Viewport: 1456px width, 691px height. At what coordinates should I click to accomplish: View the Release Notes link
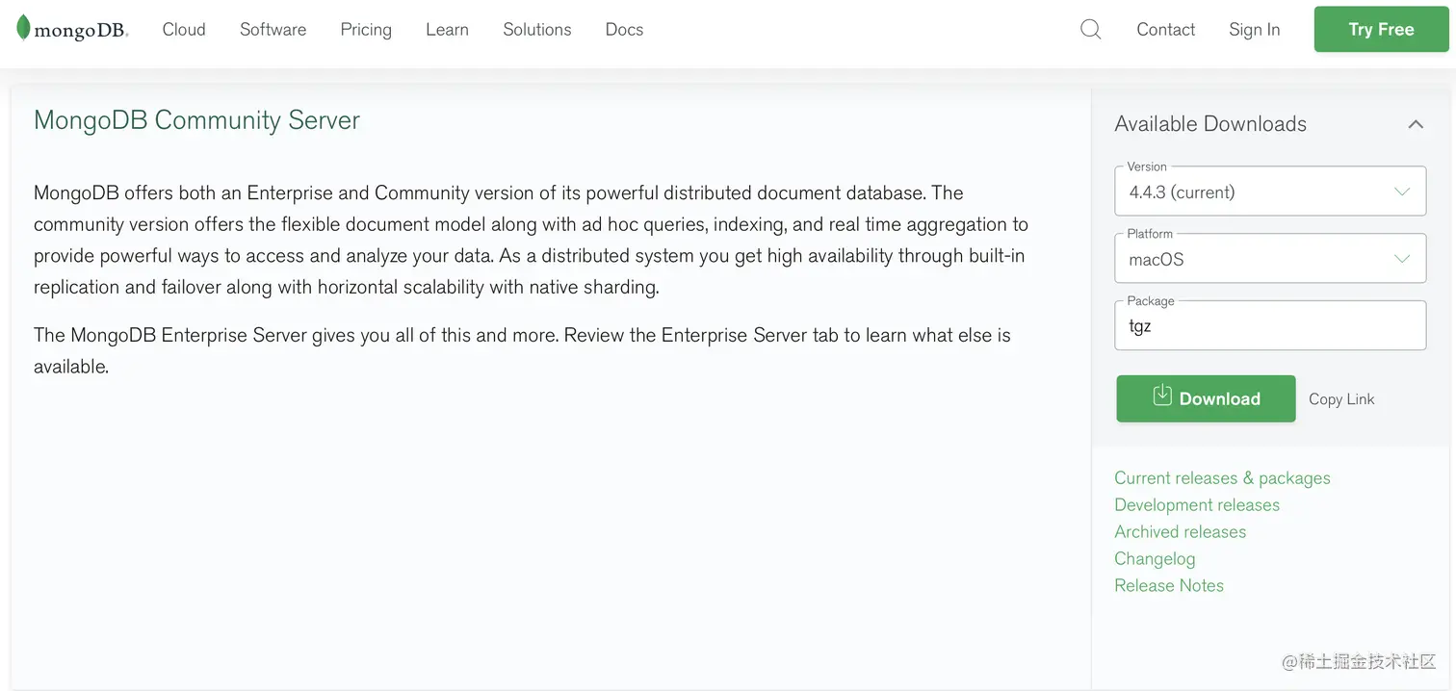click(1168, 586)
